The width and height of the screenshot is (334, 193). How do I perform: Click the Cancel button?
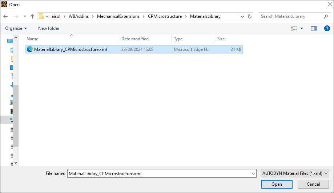313,184
